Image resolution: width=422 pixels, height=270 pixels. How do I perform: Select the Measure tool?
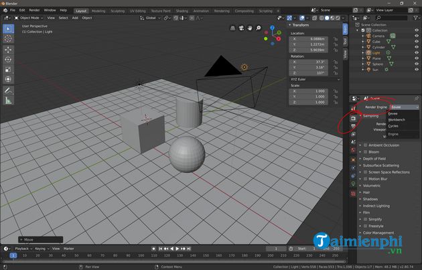tap(9, 100)
